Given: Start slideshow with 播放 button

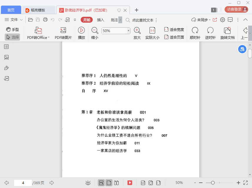Looking at the screenshot, I should (81, 30).
